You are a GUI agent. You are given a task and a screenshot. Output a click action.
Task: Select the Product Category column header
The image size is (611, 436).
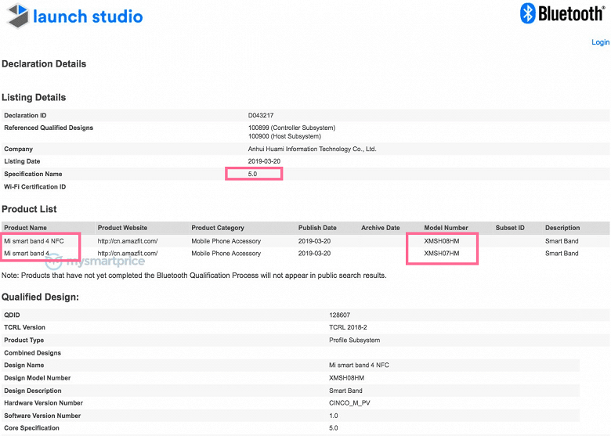pos(218,228)
